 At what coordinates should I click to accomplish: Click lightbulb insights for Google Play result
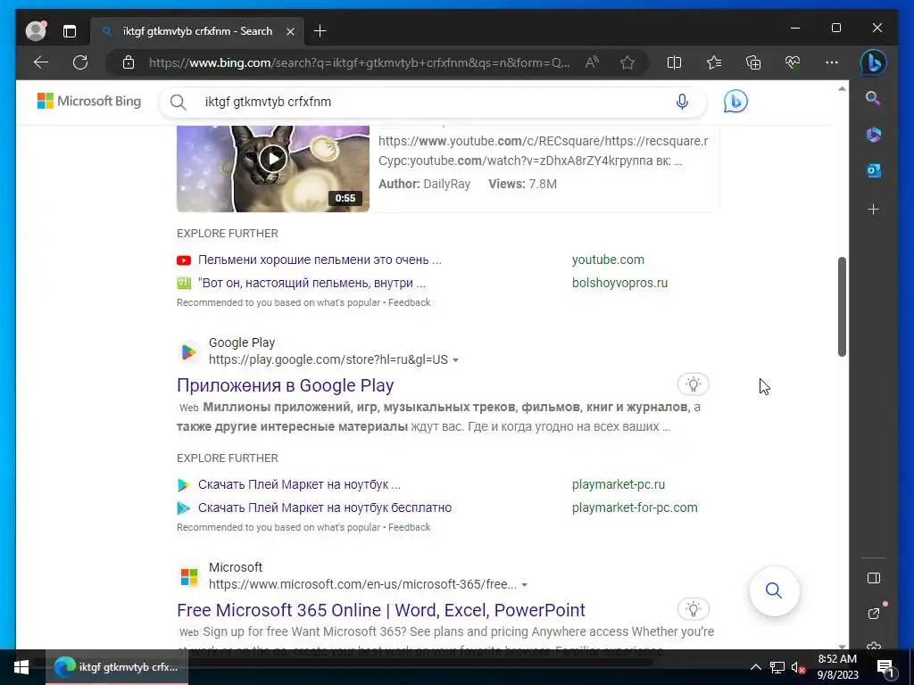(693, 384)
